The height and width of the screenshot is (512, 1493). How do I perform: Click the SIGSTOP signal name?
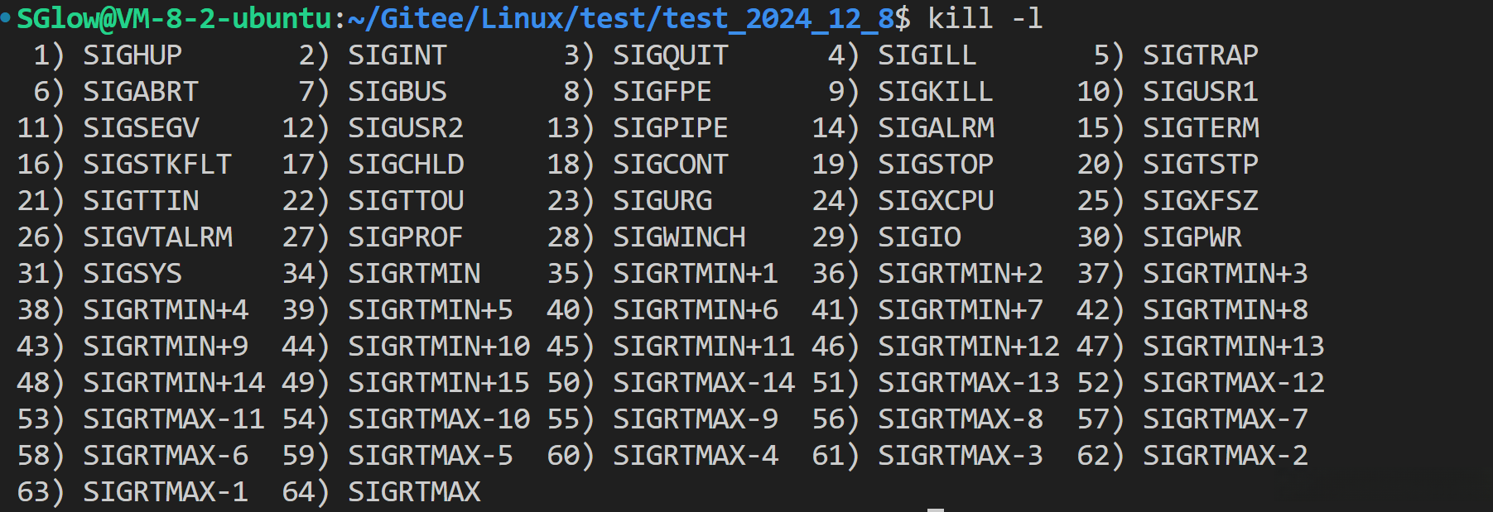(x=935, y=165)
